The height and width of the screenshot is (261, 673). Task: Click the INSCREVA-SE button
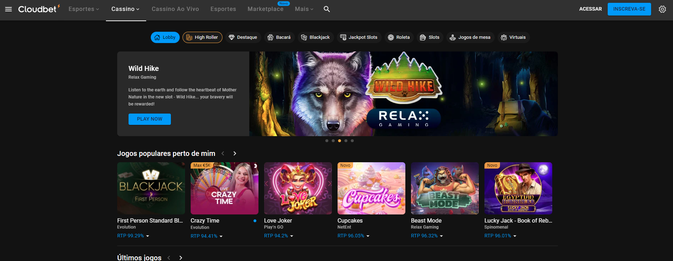(629, 9)
